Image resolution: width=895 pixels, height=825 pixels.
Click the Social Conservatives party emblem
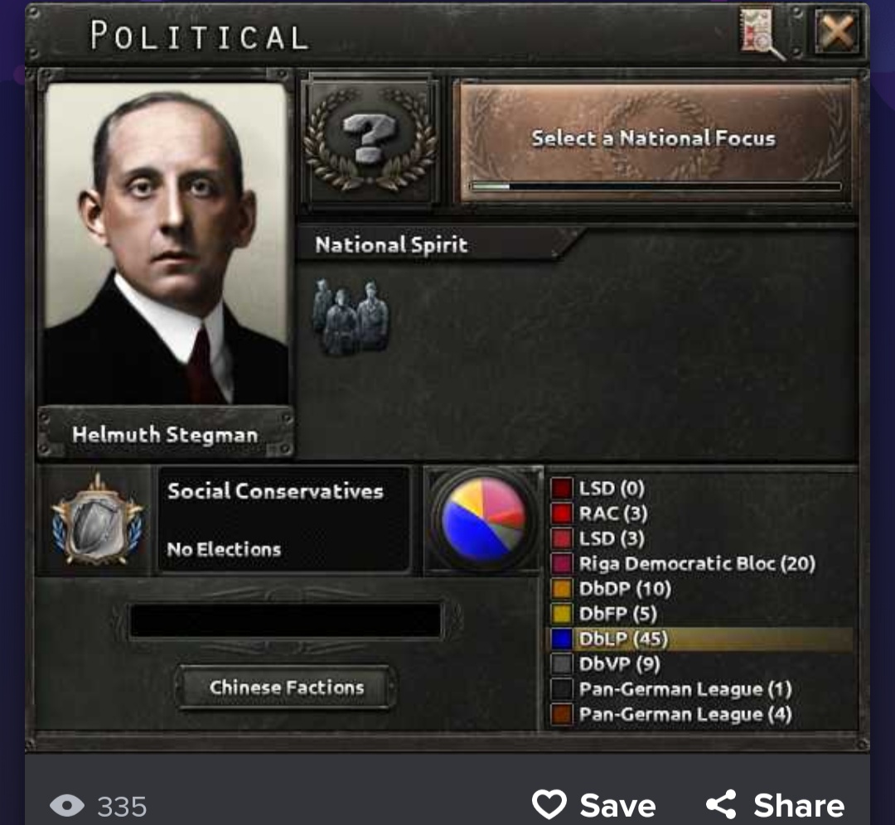point(97,519)
